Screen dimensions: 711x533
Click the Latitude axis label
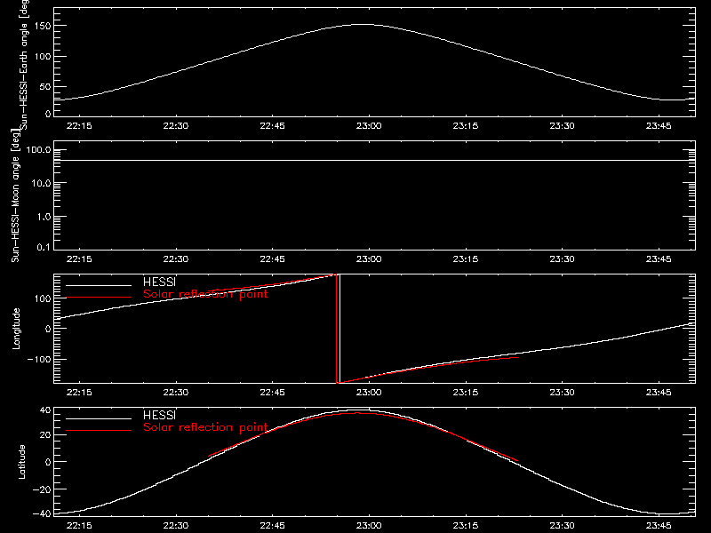(21, 462)
